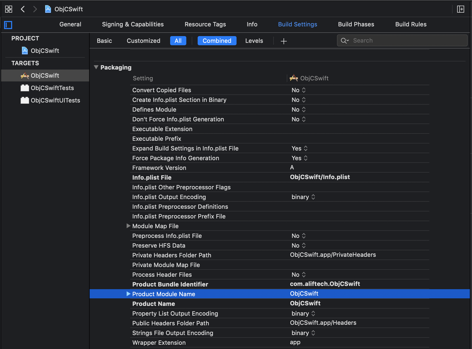This screenshot has height=349, width=472.
Task: Go forward with the right chevron
Action: click(x=35, y=9)
